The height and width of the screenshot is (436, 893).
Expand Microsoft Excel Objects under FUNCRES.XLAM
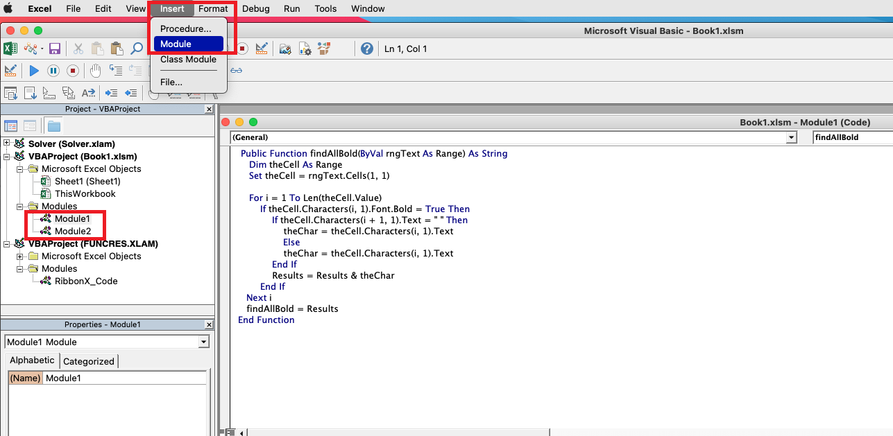19,256
